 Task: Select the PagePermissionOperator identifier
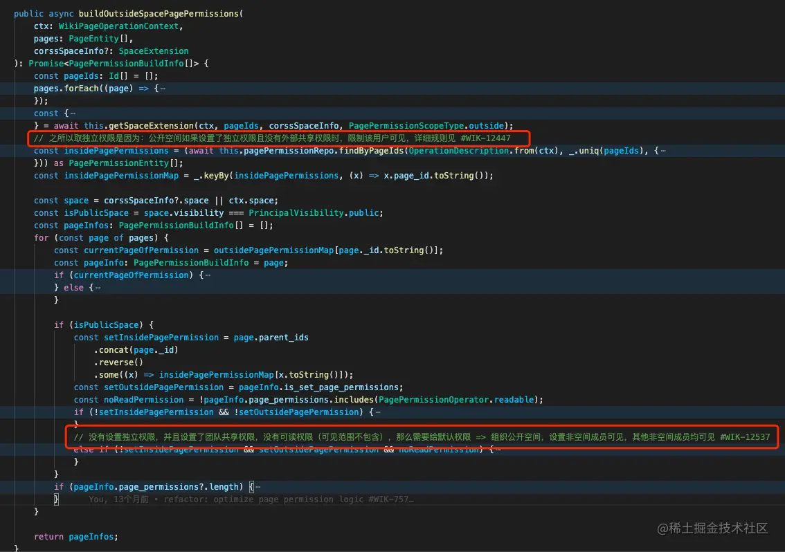pos(433,400)
